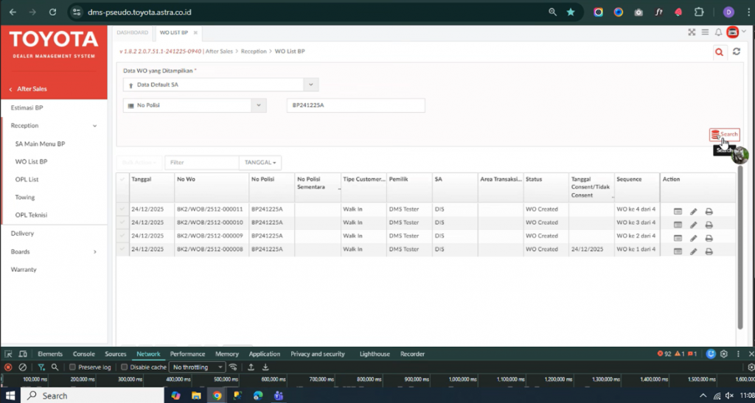Click the BP241225A search input field
The height and width of the screenshot is (403, 755).
(x=355, y=105)
